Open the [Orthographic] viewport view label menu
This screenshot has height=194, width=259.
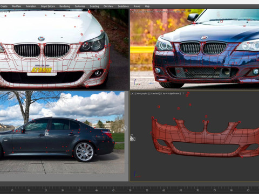(x=141, y=94)
